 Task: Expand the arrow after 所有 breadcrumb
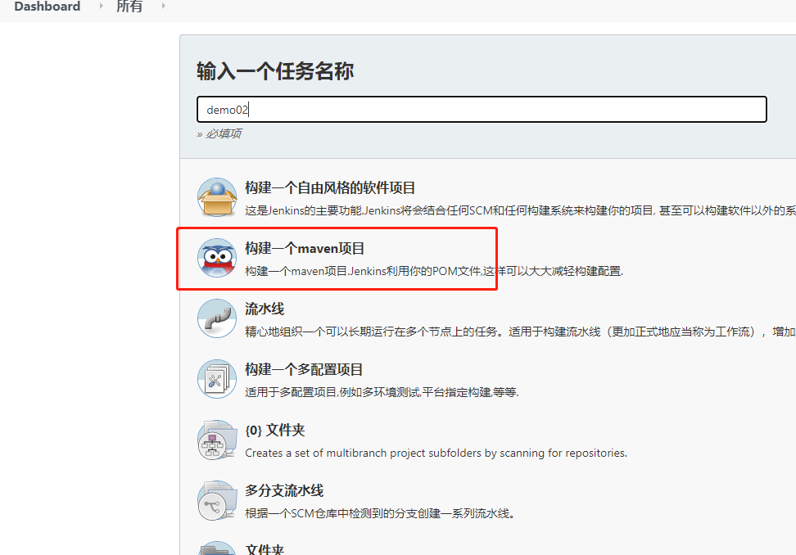pyautogui.click(x=163, y=6)
